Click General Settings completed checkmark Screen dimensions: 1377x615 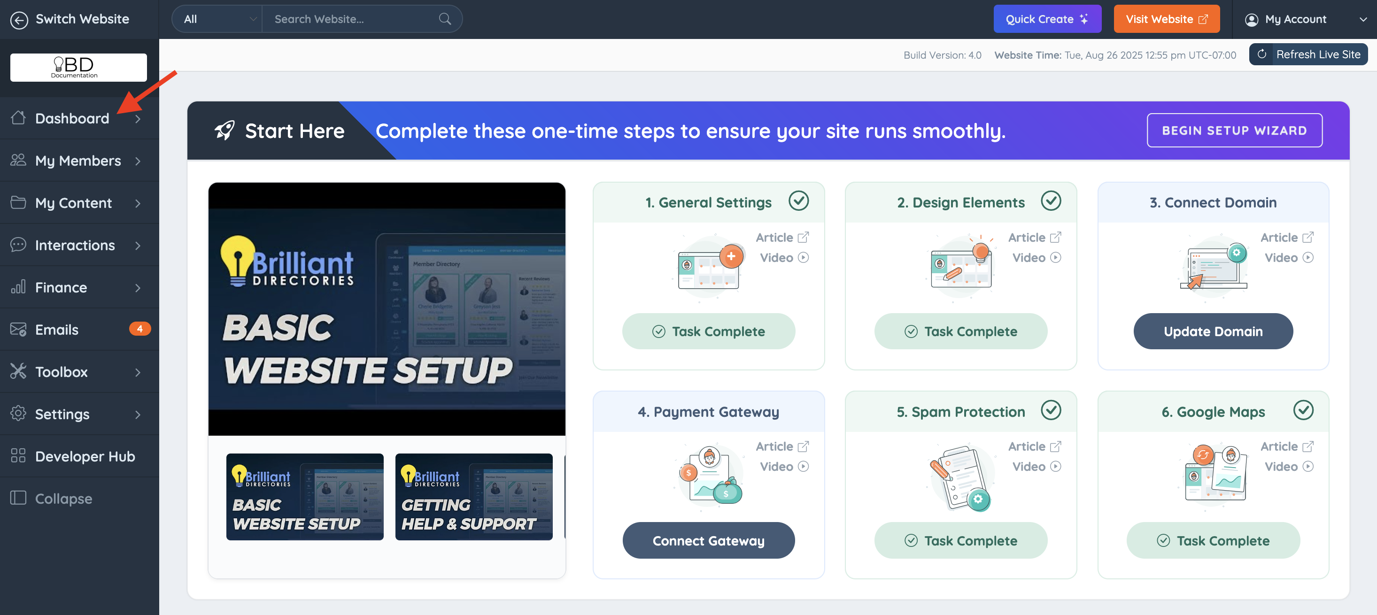click(798, 201)
